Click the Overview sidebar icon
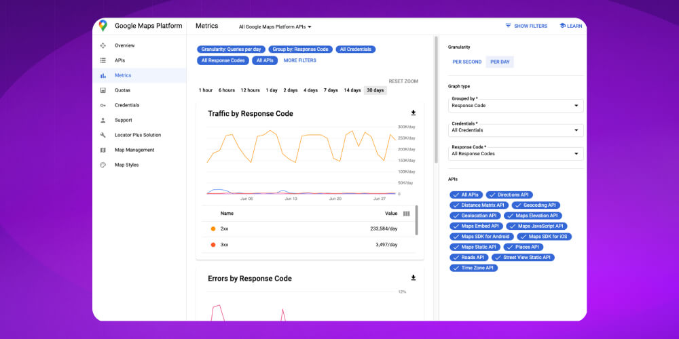This screenshot has height=339, width=679. click(x=103, y=45)
